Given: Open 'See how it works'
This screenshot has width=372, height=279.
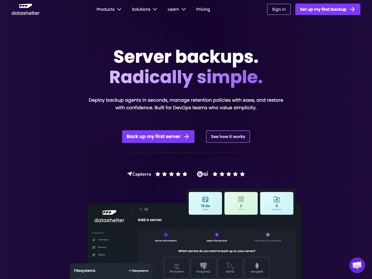Looking at the screenshot, I should click(x=228, y=136).
